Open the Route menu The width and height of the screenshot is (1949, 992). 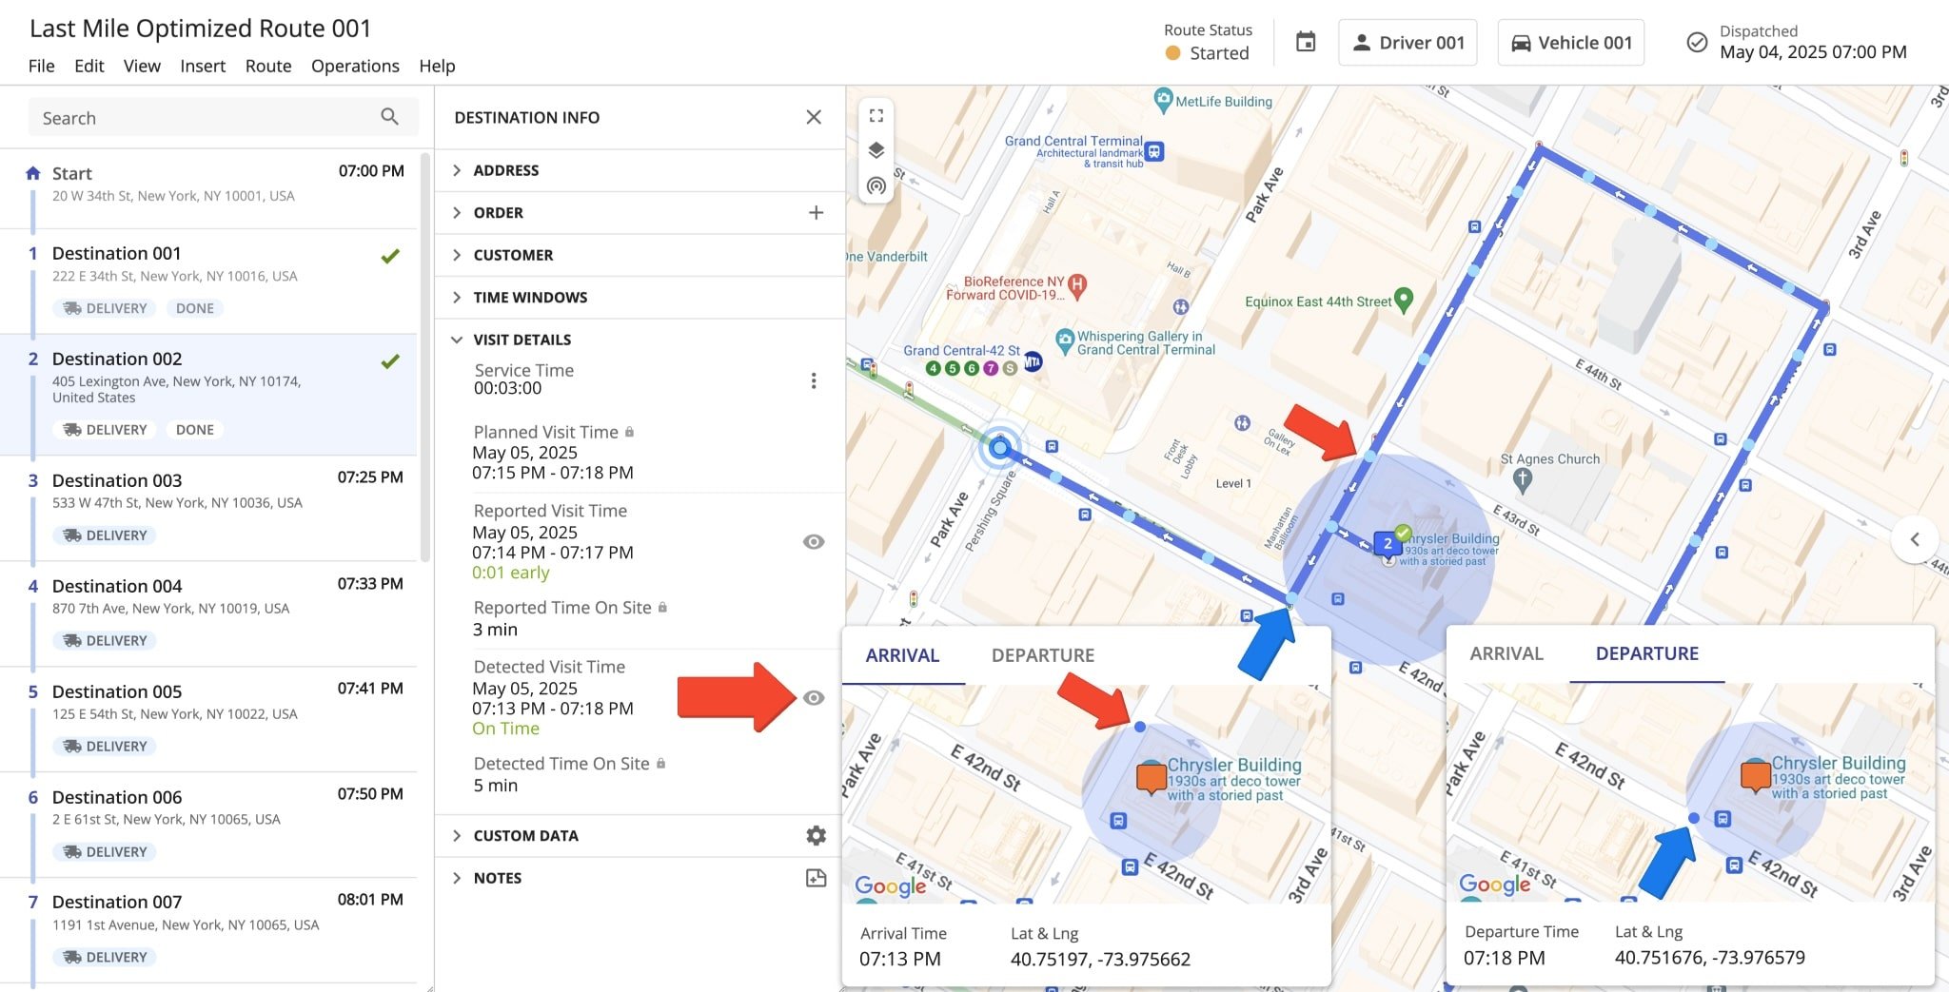coord(268,66)
